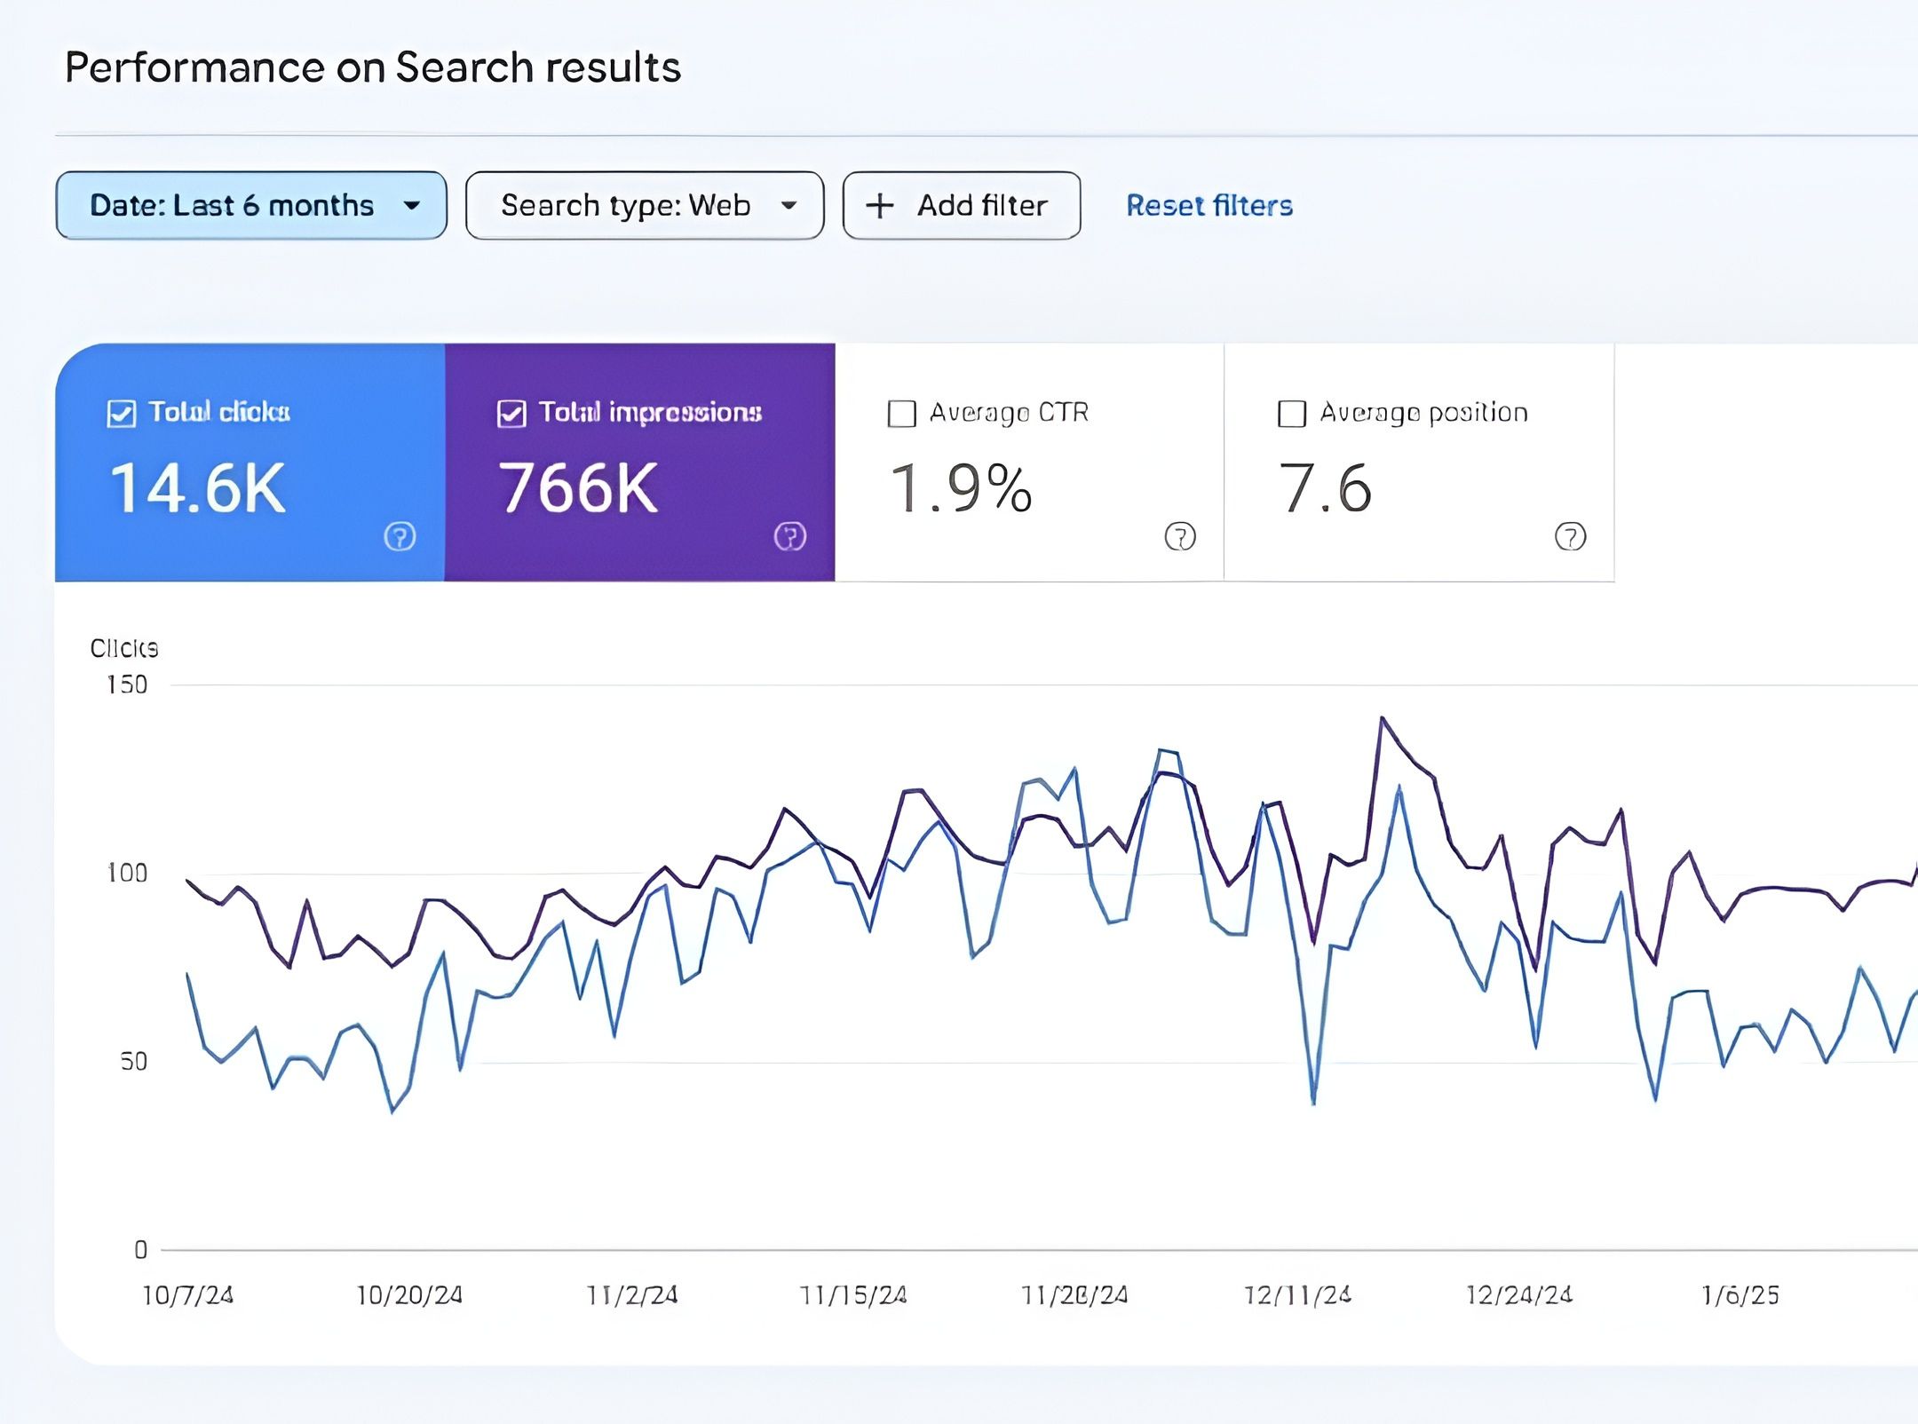Click help icon in Total impressions card
The height and width of the screenshot is (1424, 1918).
point(789,536)
